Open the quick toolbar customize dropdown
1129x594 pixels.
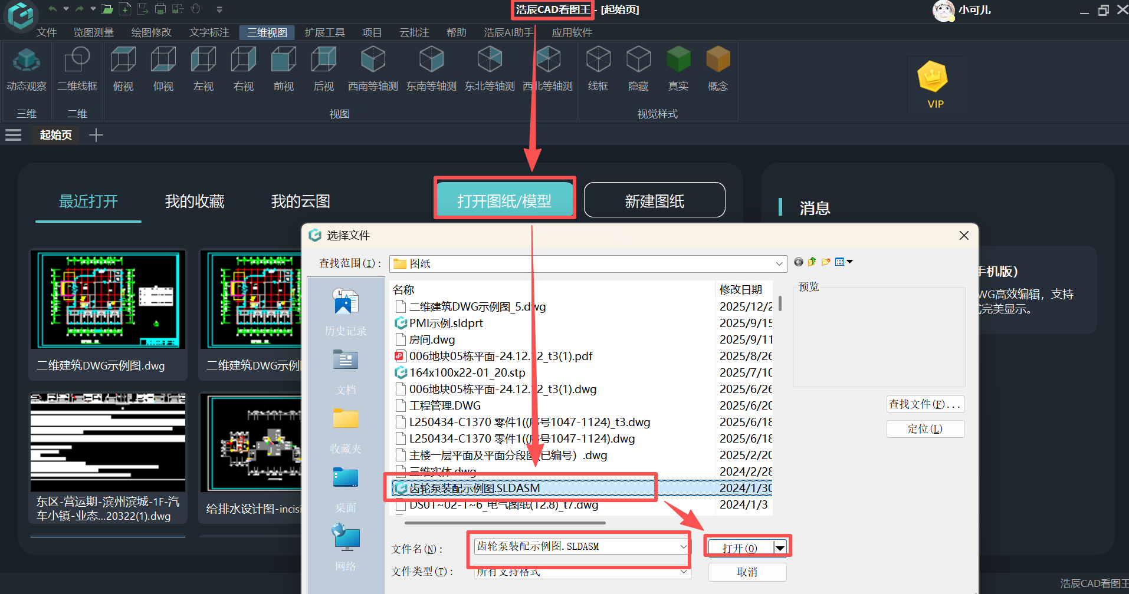[x=219, y=9]
